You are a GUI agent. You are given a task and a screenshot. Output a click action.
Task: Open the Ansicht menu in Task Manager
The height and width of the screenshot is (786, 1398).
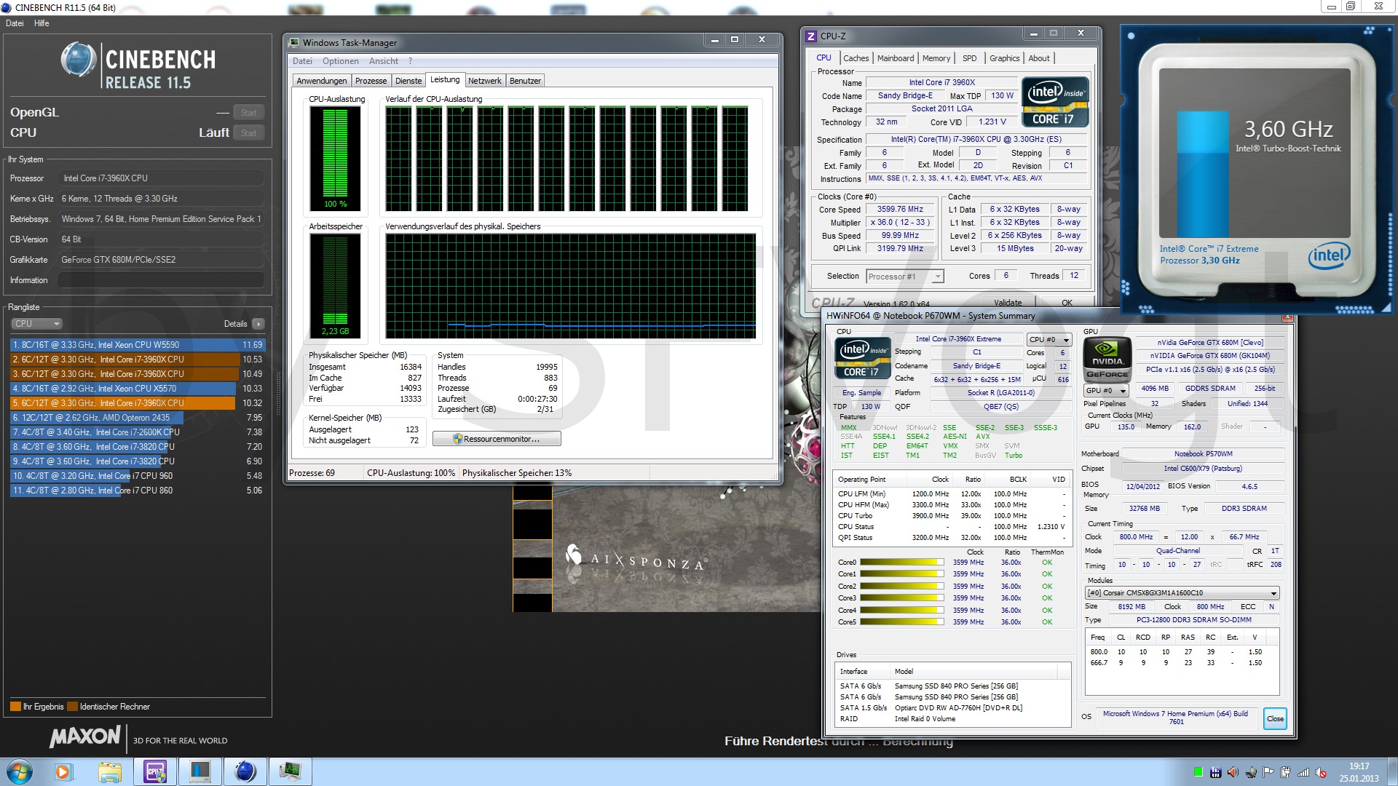click(x=384, y=61)
